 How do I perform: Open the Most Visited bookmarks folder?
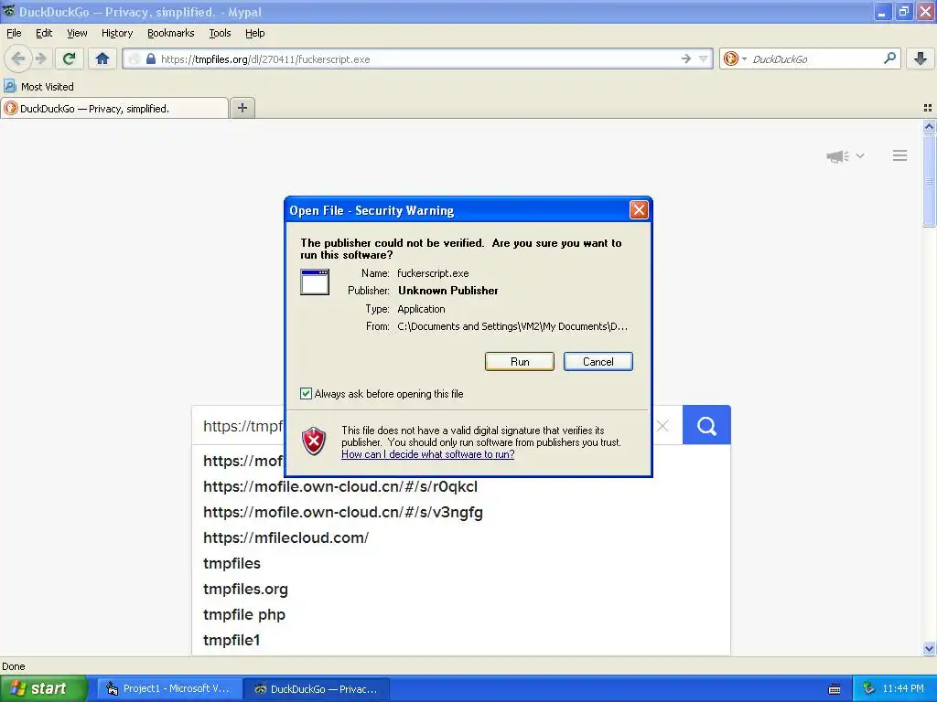pos(38,87)
